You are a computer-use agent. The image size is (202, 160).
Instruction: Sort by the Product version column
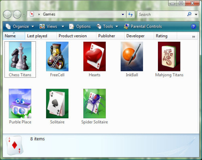(76, 36)
